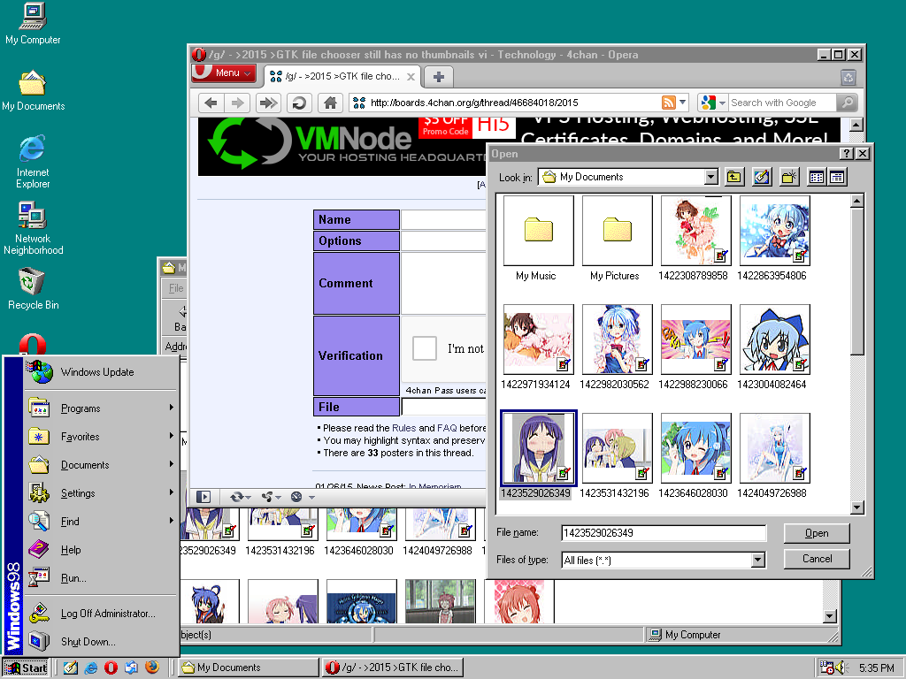Check the I'm not a robot checkbox
Viewport: 906px width, 679px height.
(x=424, y=348)
